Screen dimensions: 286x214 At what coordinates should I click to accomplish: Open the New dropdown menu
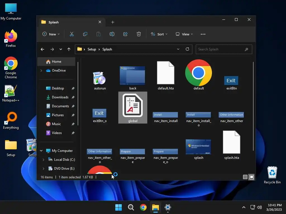(x=51, y=34)
